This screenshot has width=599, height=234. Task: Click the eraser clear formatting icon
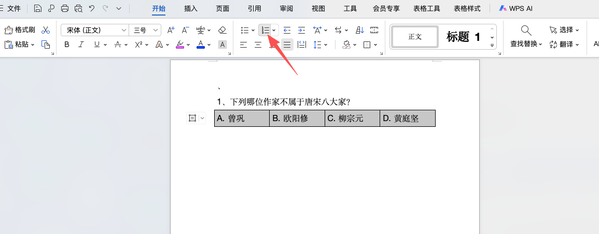click(x=222, y=30)
